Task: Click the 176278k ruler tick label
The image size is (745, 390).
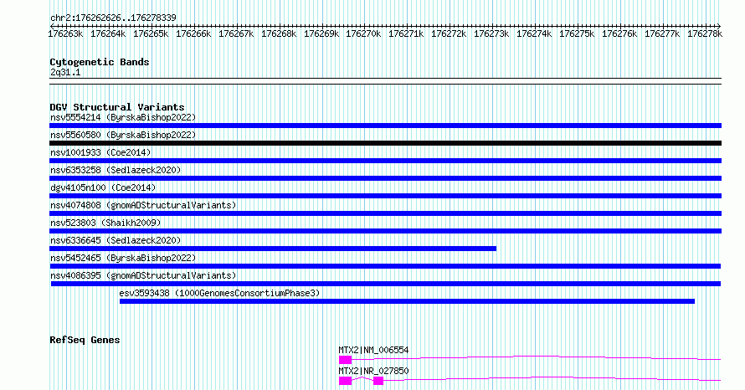Action: pos(705,33)
